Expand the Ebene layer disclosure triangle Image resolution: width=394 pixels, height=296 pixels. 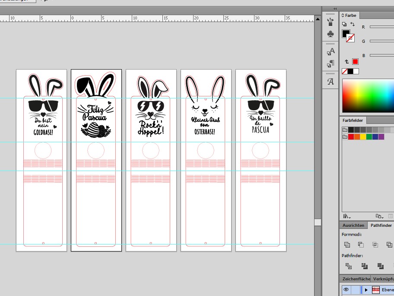366,290
